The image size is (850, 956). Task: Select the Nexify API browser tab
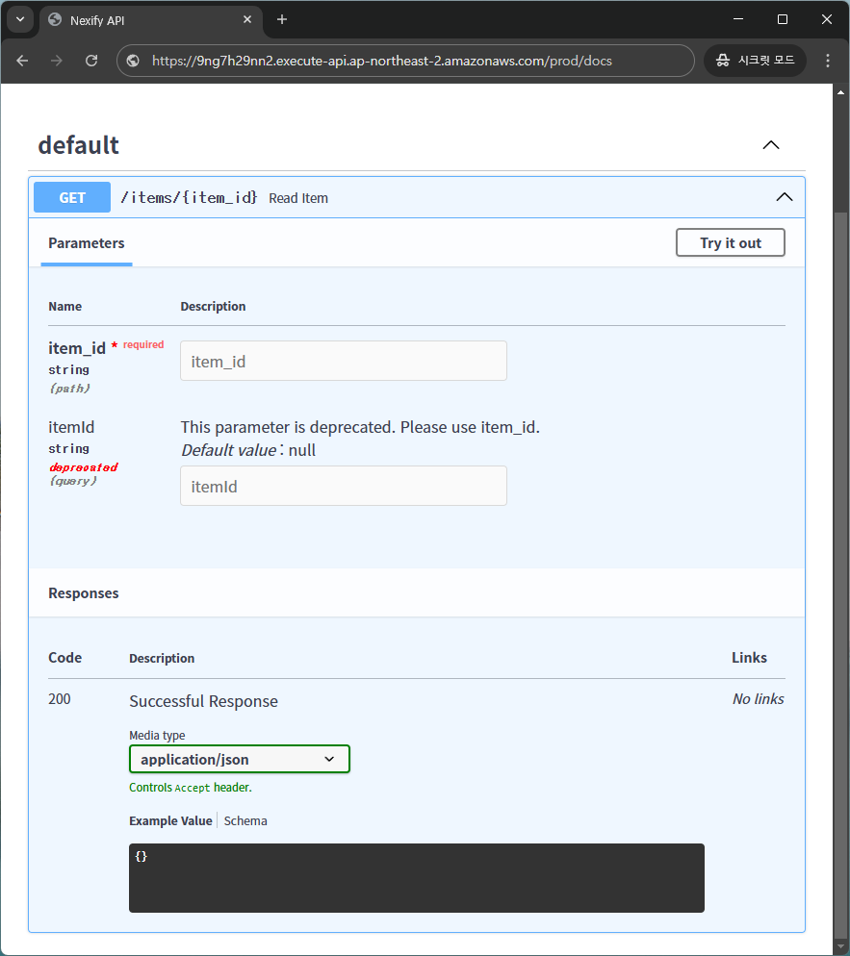pos(151,20)
